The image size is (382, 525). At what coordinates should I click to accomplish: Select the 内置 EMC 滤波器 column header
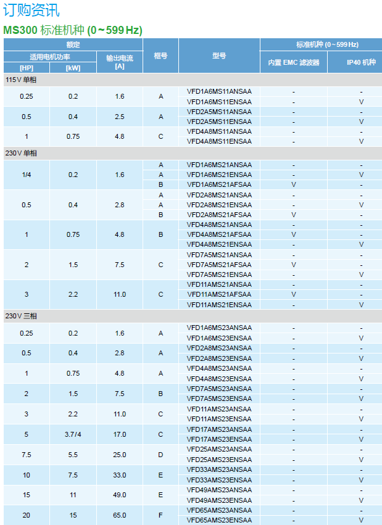tap(293, 62)
